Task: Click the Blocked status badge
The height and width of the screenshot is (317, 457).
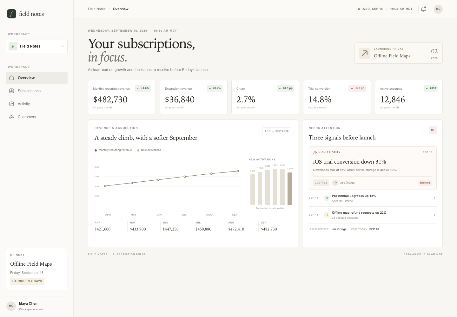Action: (x=425, y=183)
